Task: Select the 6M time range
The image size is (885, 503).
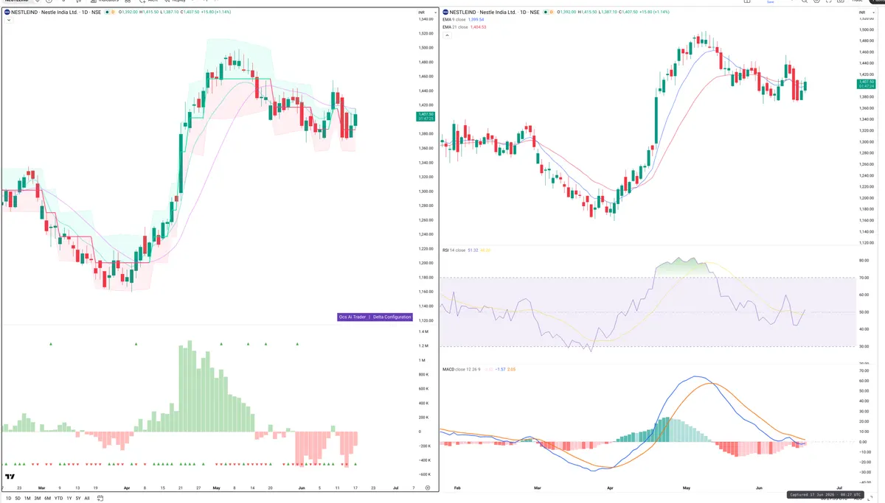Action: [x=47, y=499]
